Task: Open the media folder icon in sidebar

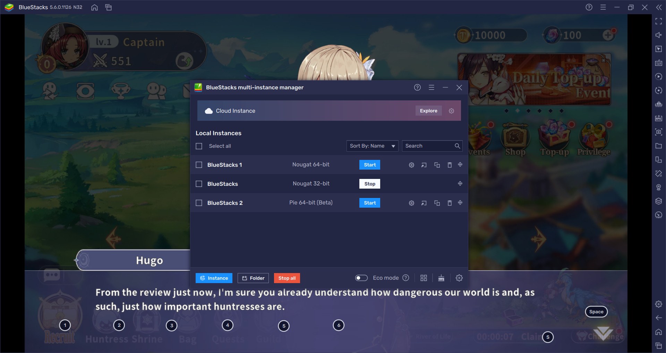Action: (x=659, y=146)
